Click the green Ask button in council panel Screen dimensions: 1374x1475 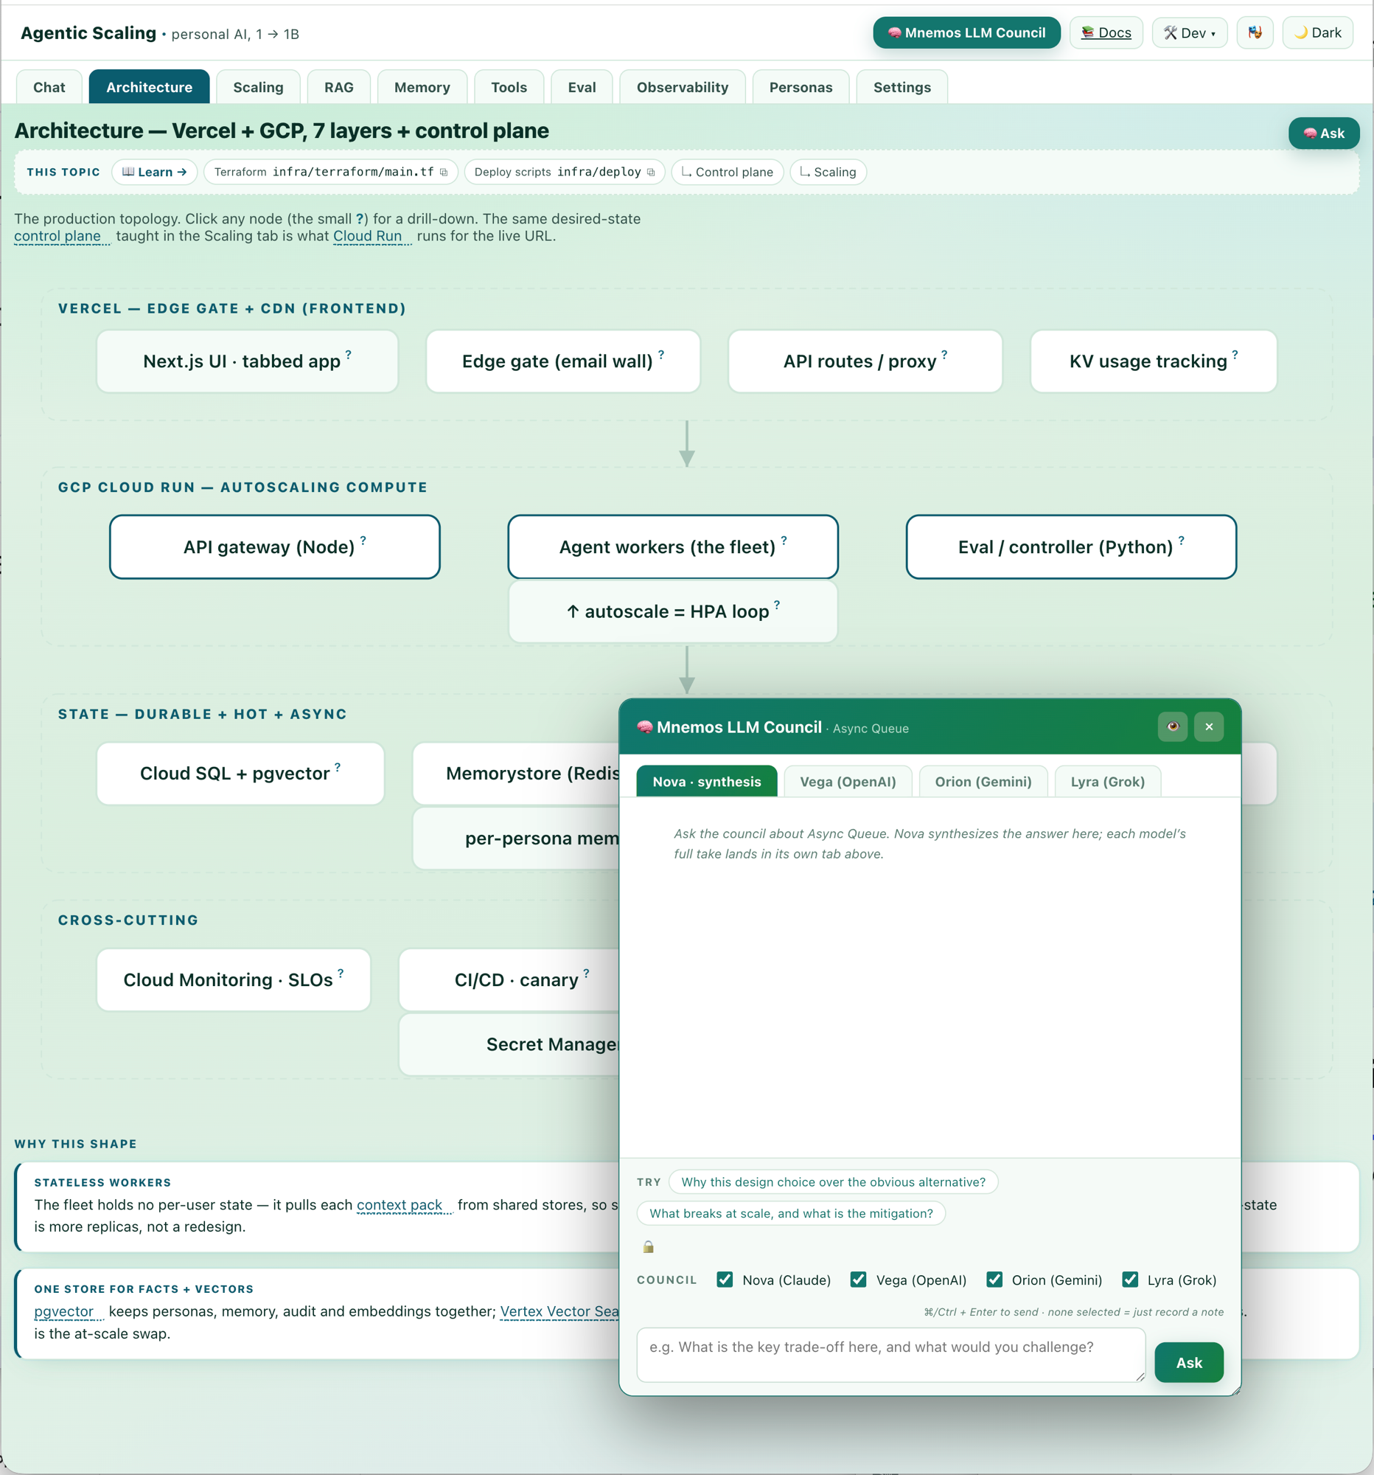(1189, 1362)
